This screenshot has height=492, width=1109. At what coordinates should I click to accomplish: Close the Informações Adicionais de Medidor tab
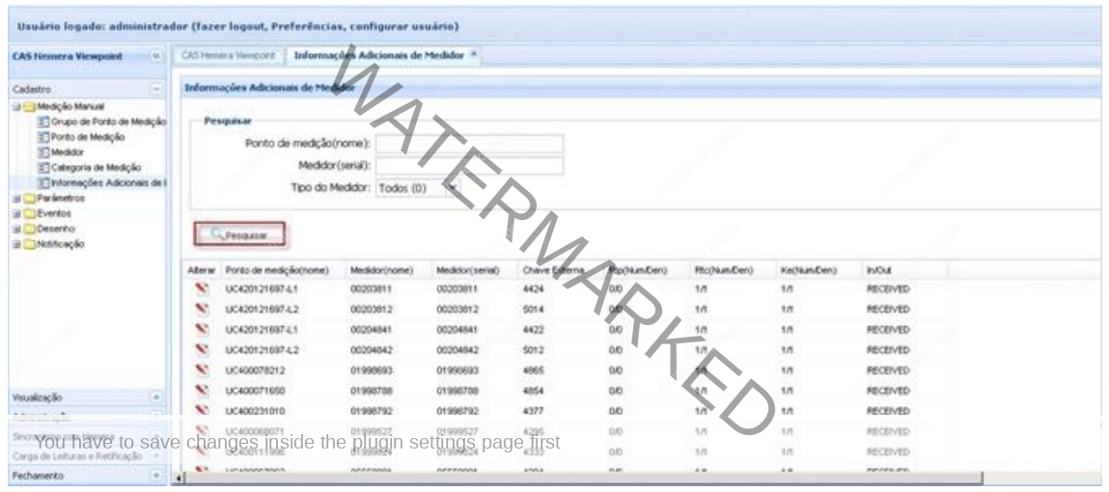[475, 57]
